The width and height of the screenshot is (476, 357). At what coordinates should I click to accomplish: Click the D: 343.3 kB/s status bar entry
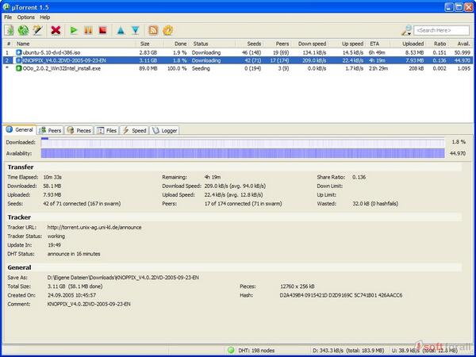348,351
